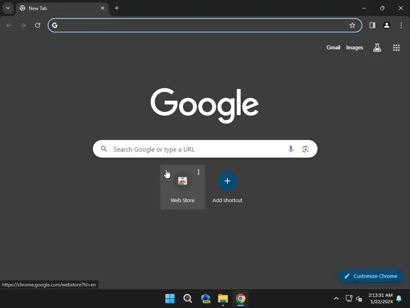Open the taskbar clock and date
Image resolution: width=410 pixels, height=308 pixels.
coord(381,298)
